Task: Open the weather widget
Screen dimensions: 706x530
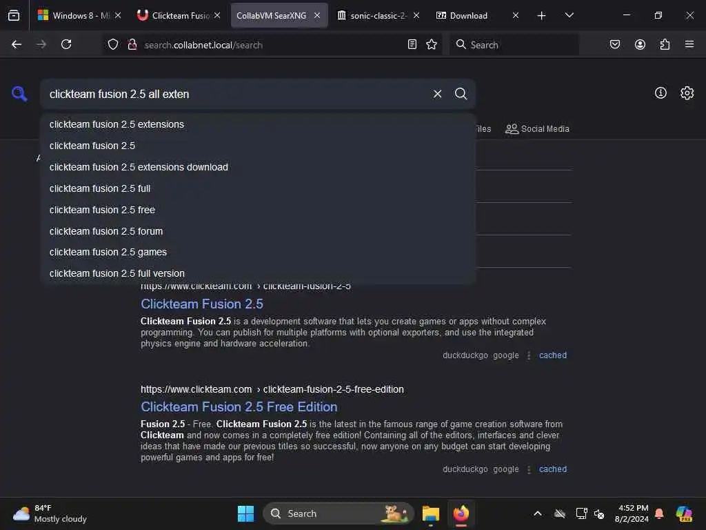Action: pos(50,513)
